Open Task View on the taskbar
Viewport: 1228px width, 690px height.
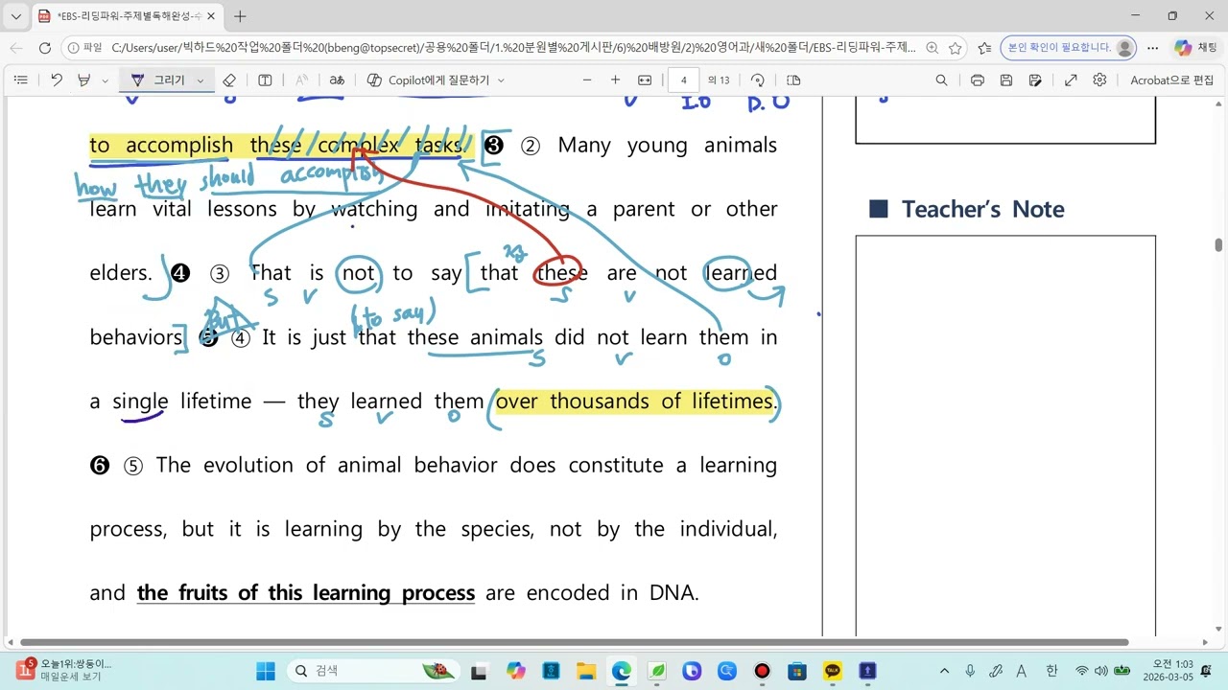pos(478,671)
